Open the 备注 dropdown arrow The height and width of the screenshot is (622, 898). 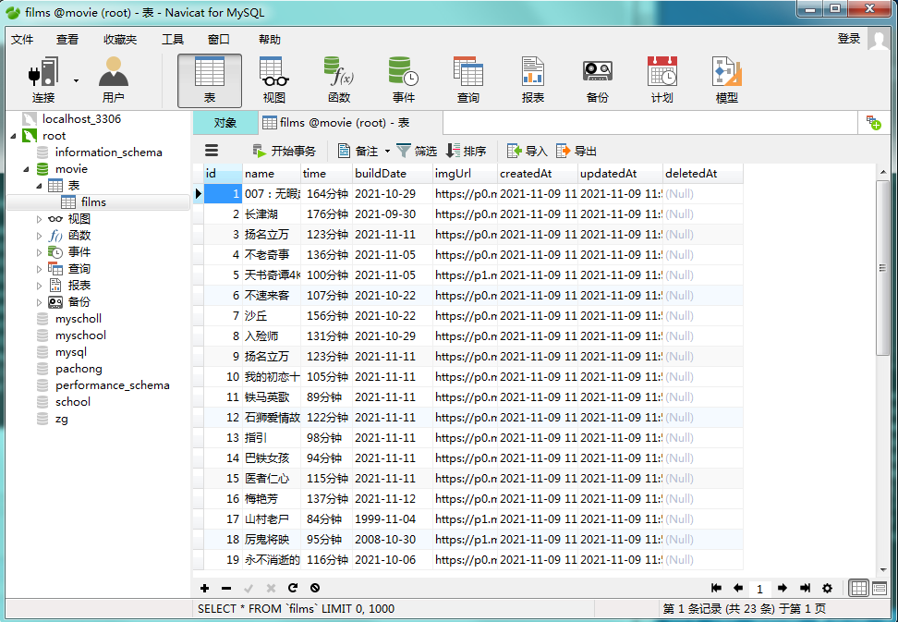pos(387,152)
